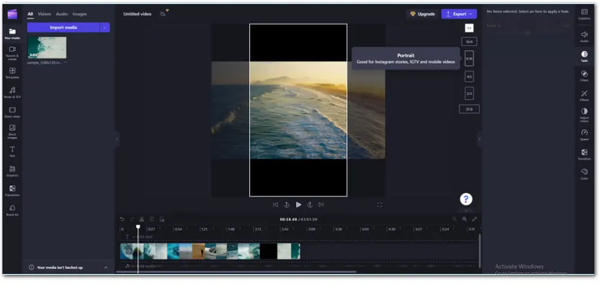Undo the last timeline action
The width and height of the screenshot is (599, 284).
[122, 219]
